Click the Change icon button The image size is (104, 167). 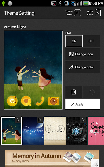click(x=83, y=54)
